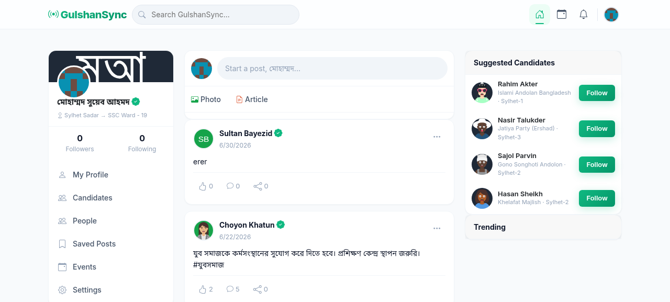Focus the Search GulshanSync field
The height and width of the screenshot is (302, 670).
[x=216, y=15]
